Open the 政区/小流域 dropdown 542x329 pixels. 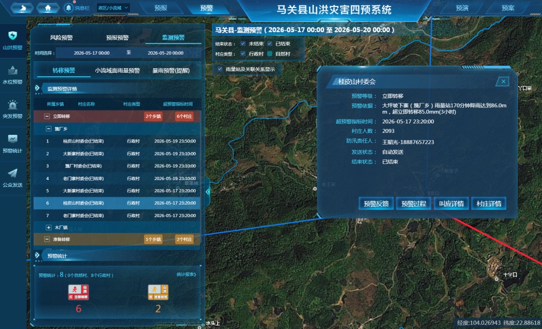click(113, 8)
